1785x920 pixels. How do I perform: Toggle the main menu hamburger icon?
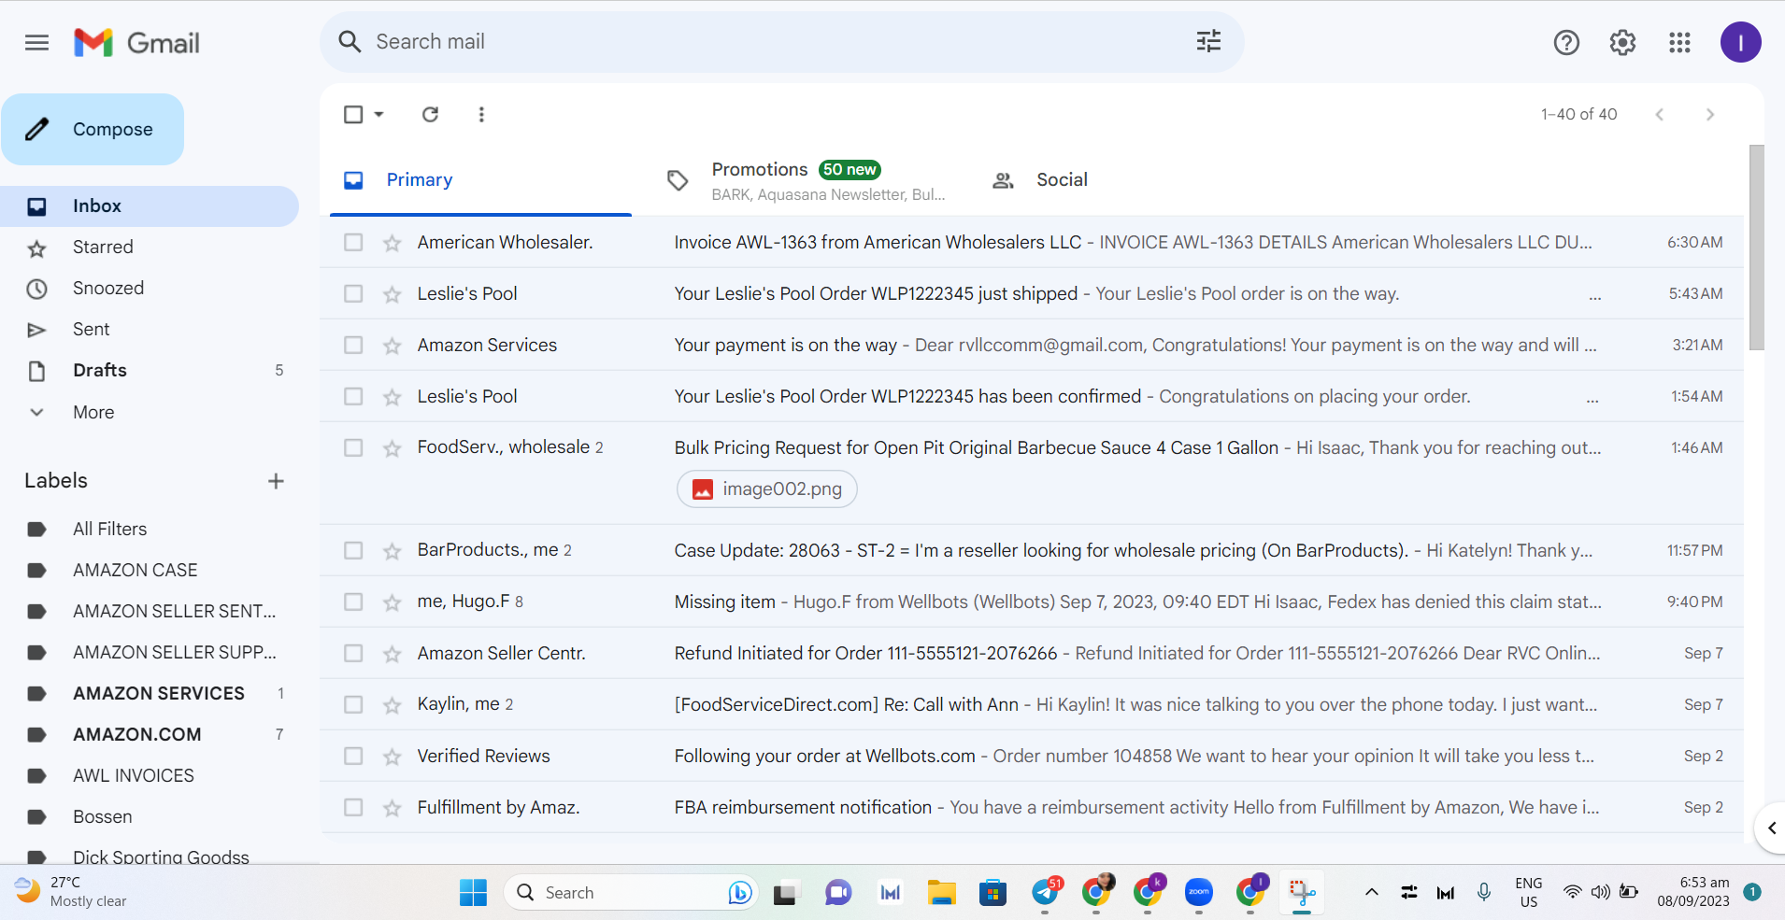tap(36, 42)
